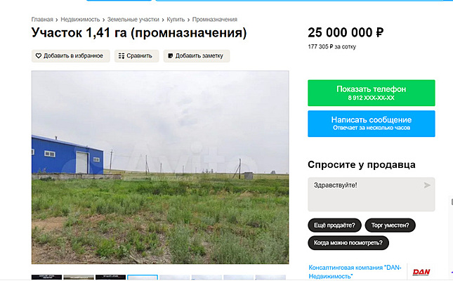Screen dimensions: 453x281
Task: Go to Недвижимость breadcrumb
Action: (80, 20)
